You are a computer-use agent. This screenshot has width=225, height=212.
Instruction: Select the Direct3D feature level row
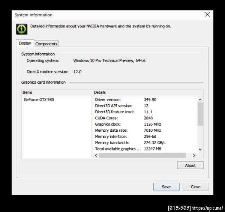pyautogui.click(x=145, y=112)
